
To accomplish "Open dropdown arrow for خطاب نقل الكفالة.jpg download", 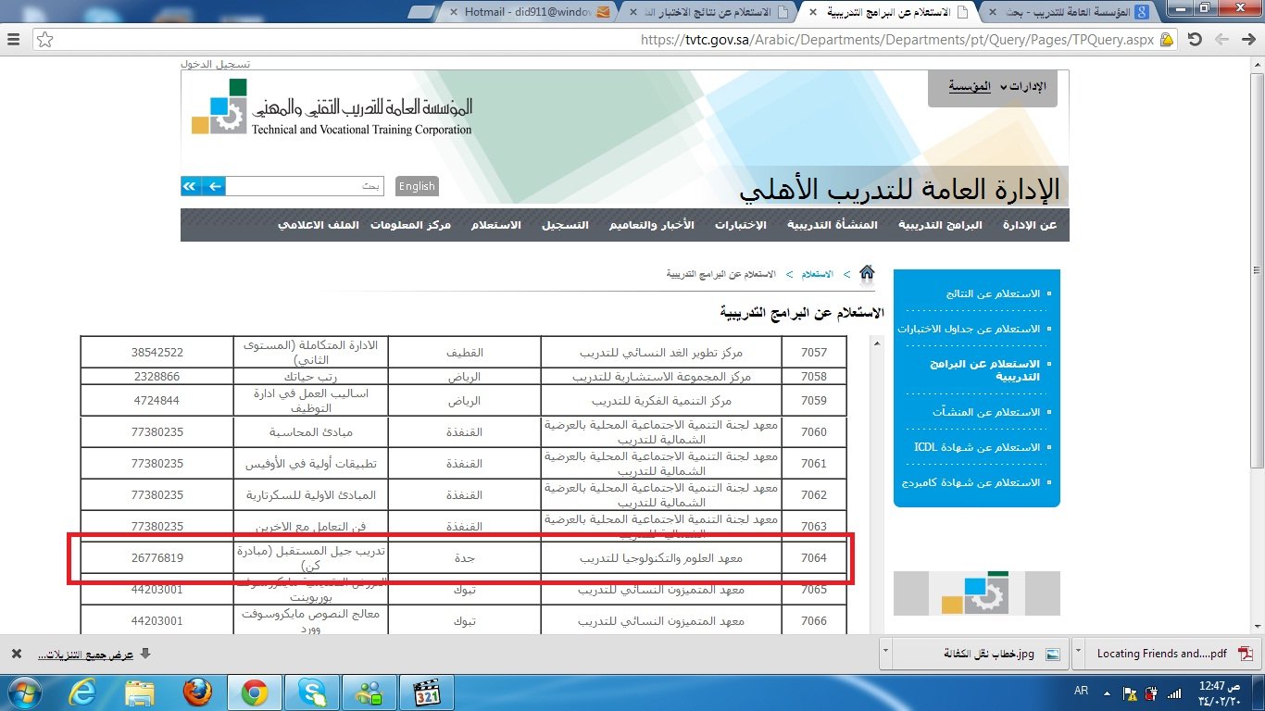I will [886, 654].
